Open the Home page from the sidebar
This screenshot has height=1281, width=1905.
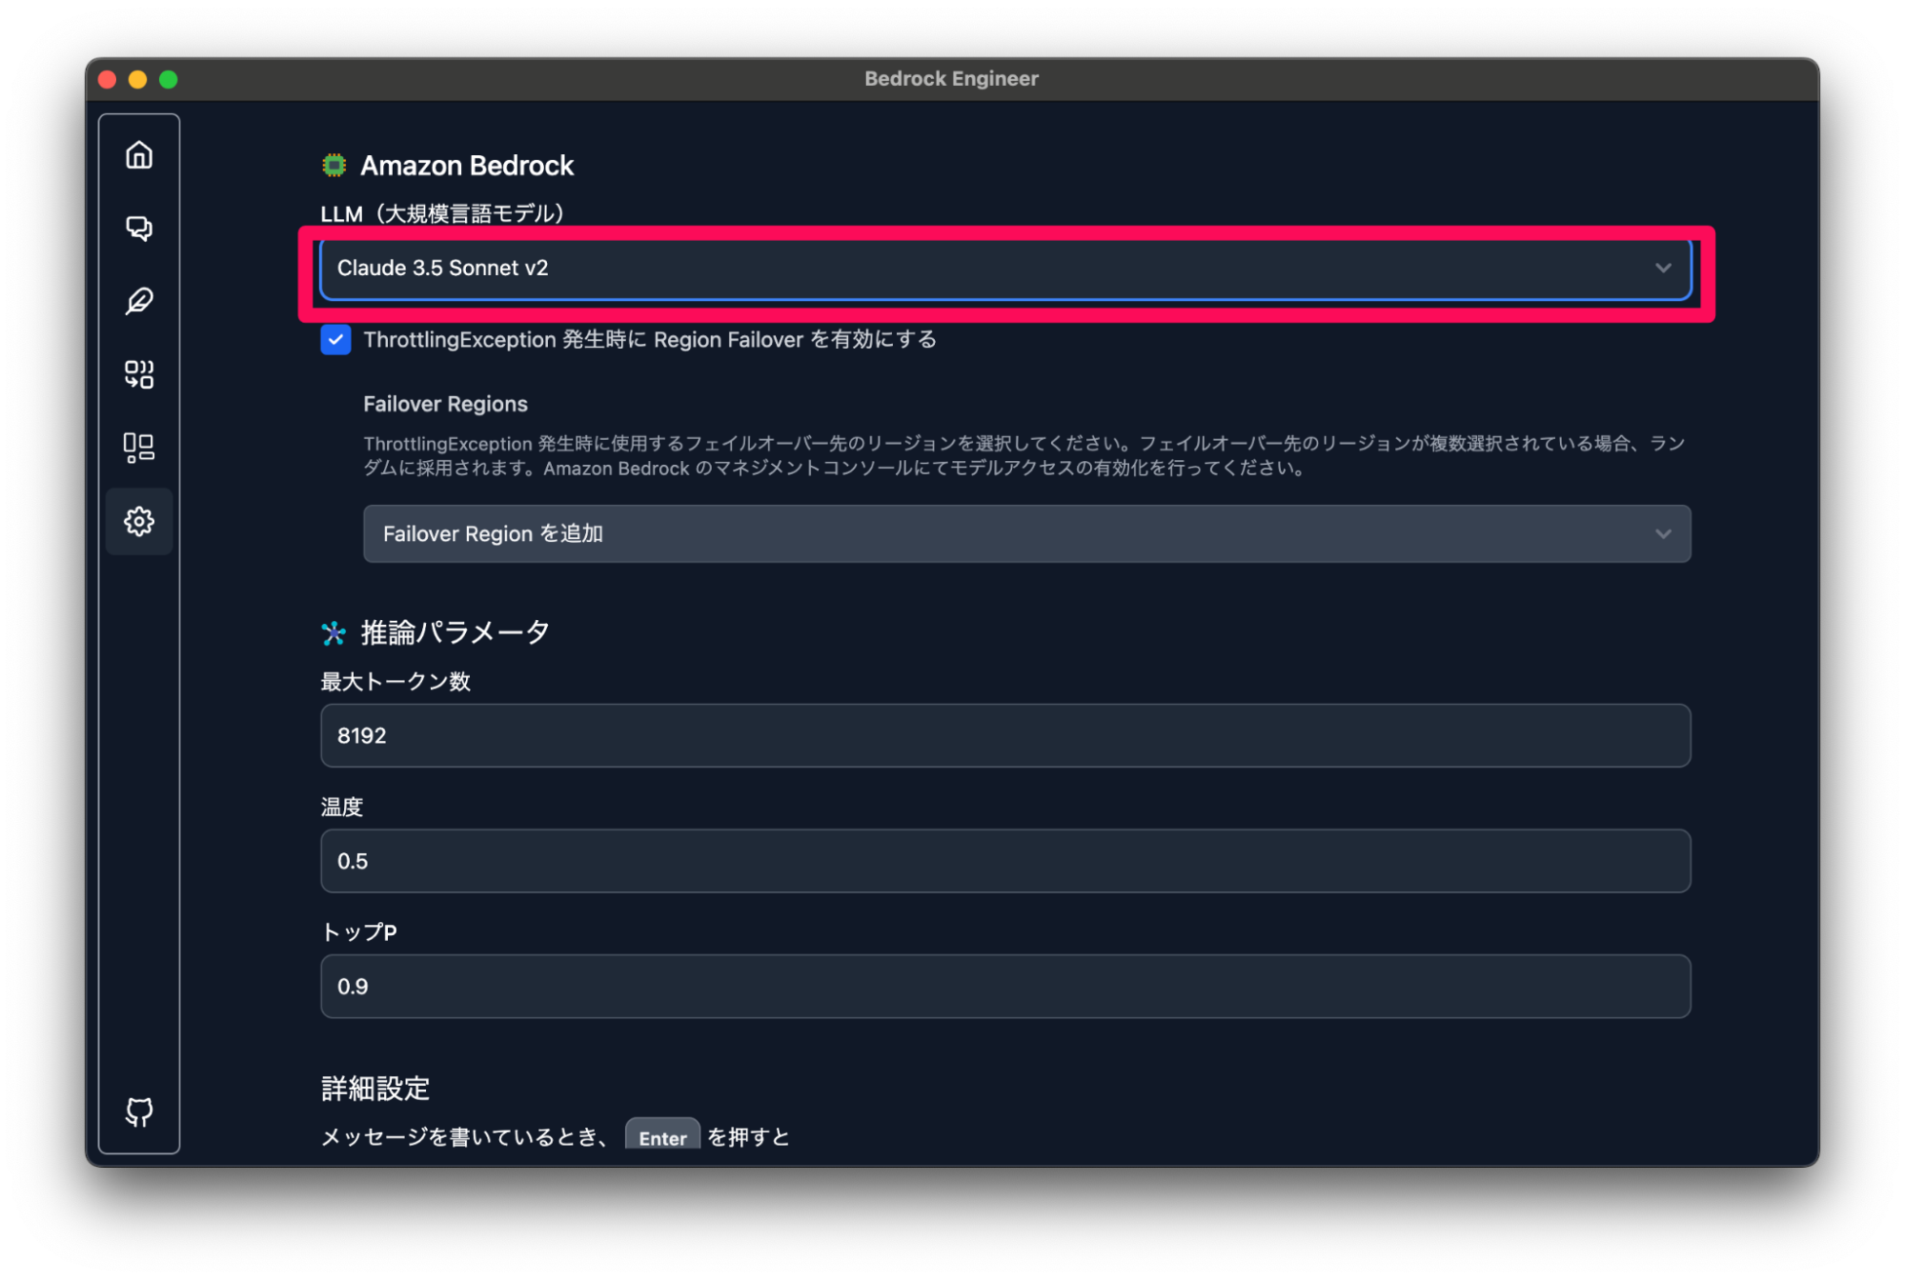click(x=139, y=155)
